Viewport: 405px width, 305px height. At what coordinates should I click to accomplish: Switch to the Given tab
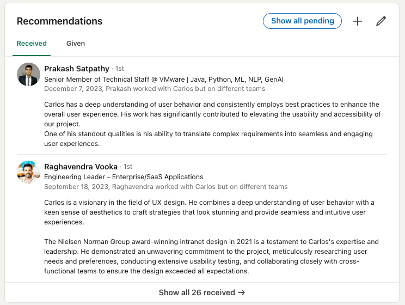click(x=76, y=44)
